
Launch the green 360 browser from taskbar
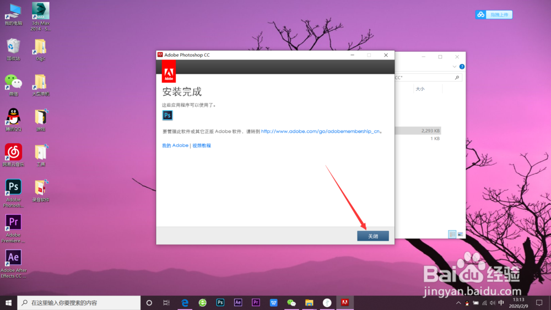tap(202, 303)
